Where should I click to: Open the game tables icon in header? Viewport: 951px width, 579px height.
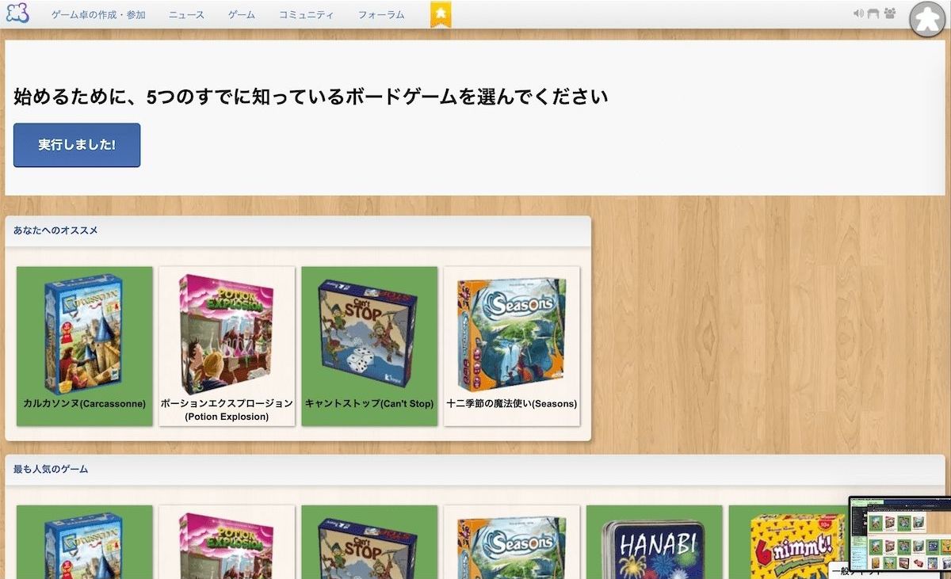point(873,13)
